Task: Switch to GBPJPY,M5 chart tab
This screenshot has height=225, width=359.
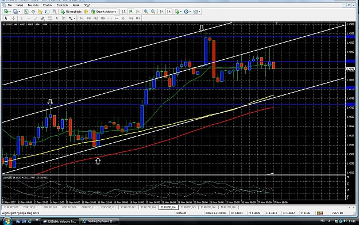Action: coord(50,207)
